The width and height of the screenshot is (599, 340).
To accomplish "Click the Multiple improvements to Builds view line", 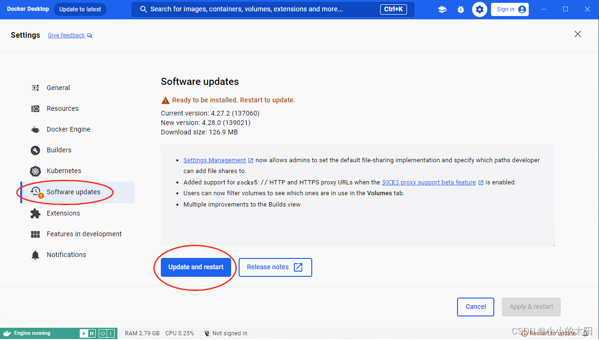I will tap(242, 205).
